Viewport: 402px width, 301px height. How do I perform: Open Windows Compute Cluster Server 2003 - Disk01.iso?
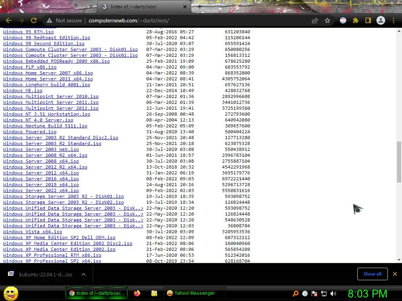[x=70, y=49]
